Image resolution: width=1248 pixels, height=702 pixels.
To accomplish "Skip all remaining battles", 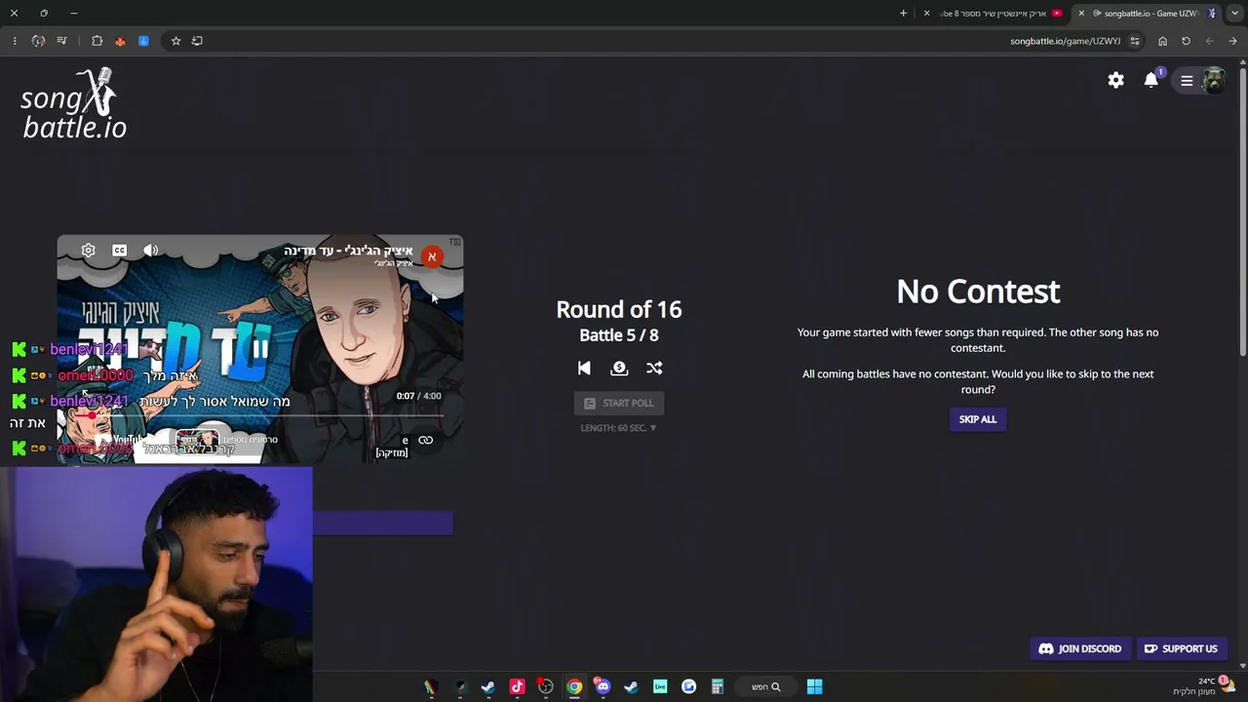I will point(978,419).
